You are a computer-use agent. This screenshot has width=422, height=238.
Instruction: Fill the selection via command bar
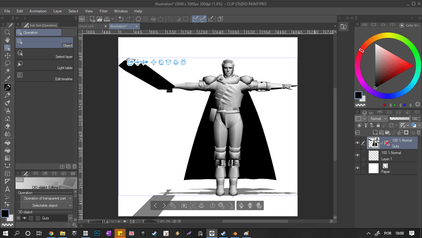pos(153,19)
